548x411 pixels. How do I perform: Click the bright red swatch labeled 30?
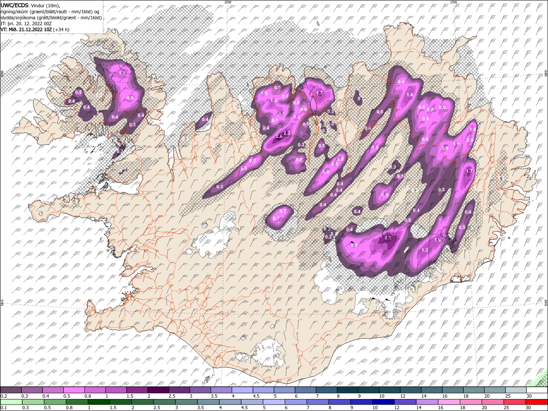[536, 402]
